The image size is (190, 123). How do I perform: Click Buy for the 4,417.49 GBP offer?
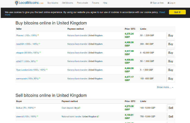click(170, 53)
